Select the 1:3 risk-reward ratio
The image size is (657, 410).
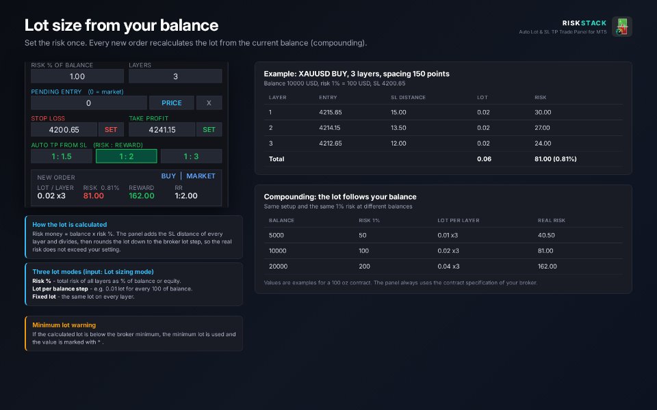tap(192, 156)
